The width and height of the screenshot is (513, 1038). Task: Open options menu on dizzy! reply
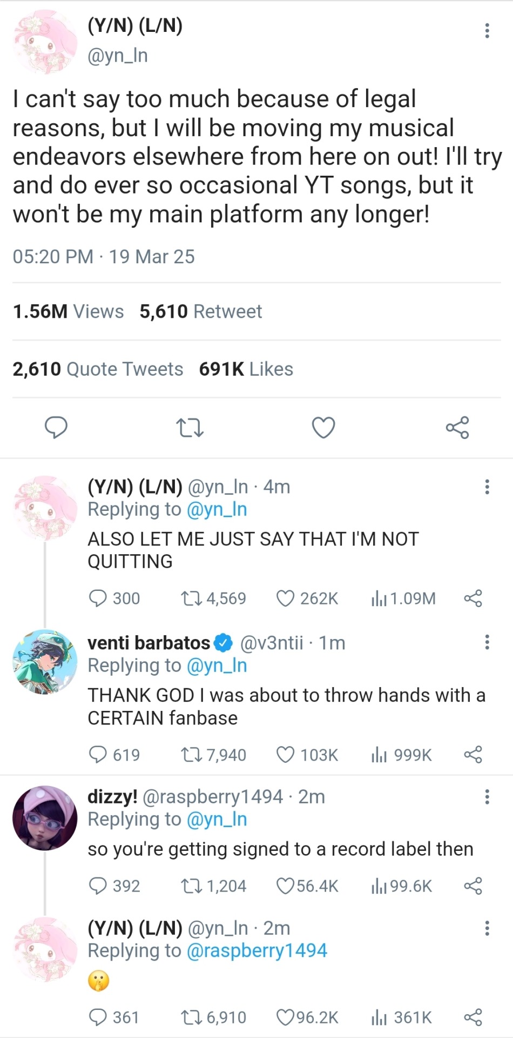(487, 796)
